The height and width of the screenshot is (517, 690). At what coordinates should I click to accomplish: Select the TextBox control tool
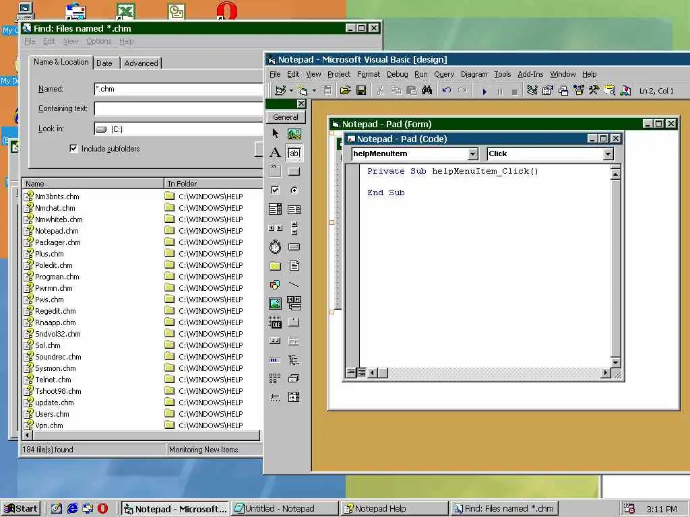pos(294,153)
